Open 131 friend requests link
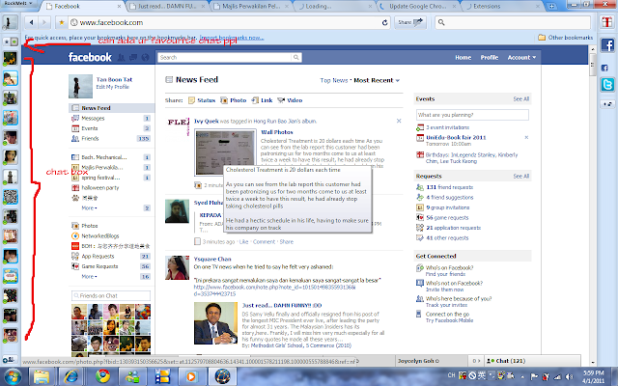The height and width of the screenshot is (386, 618). (x=449, y=187)
